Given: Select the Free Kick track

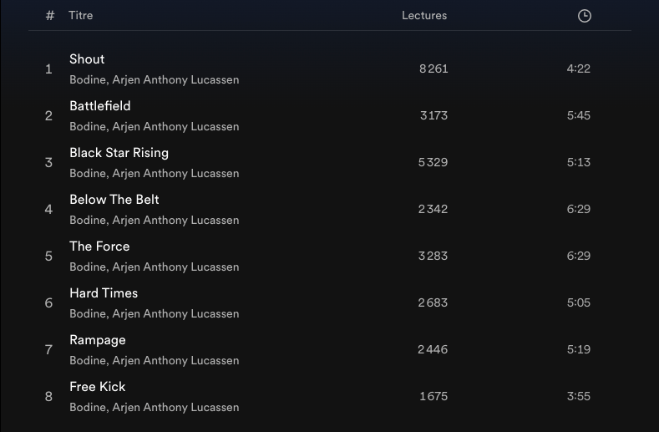Looking at the screenshot, I should tap(98, 387).
